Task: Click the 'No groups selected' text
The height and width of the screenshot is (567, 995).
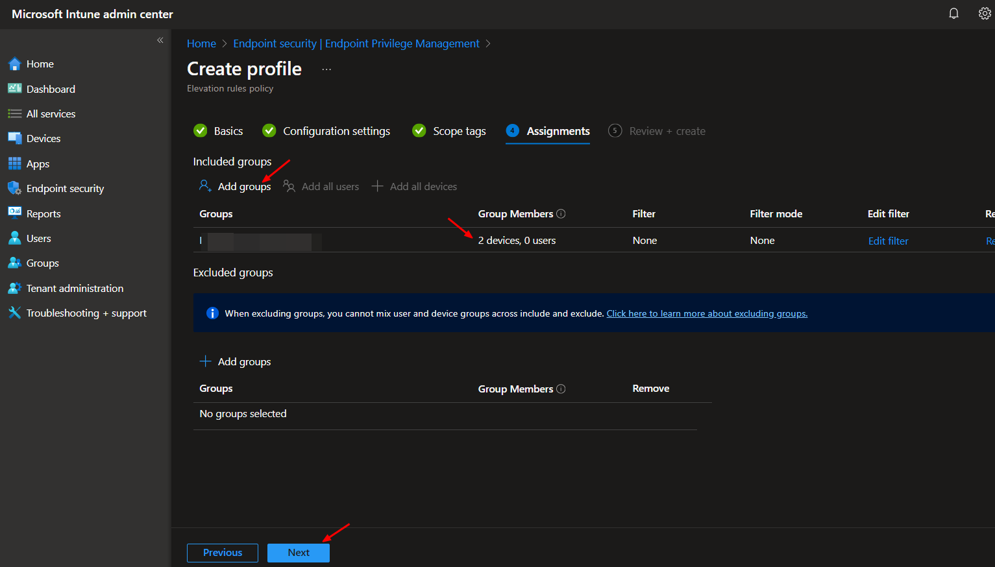Action: pos(243,414)
